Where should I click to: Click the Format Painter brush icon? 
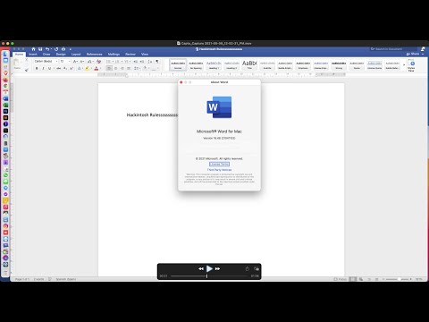pos(26,70)
